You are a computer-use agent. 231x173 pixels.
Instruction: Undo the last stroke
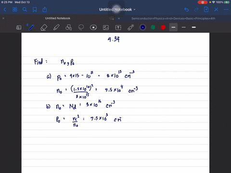tap(186, 10)
